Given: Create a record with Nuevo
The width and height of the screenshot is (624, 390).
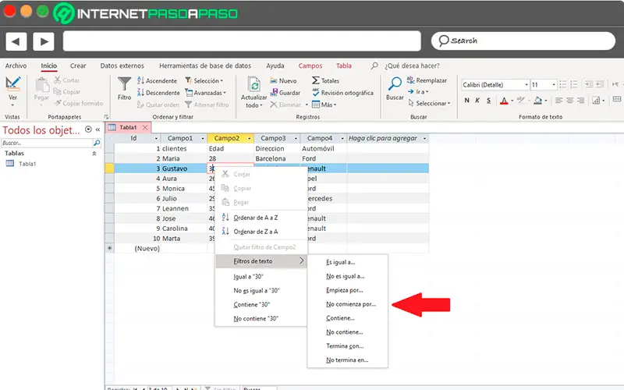Looking at the screenshot, I should click(x=283, y=81).
